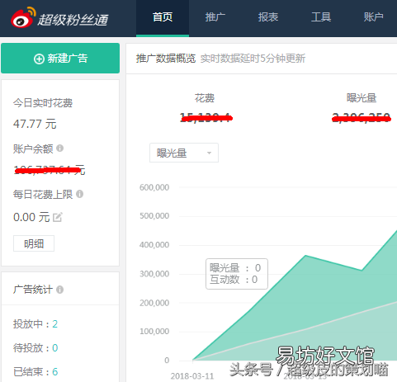Screen dimensions: 397x382
Task: Click the 500,000 axis label
Action: pos(154,215)
